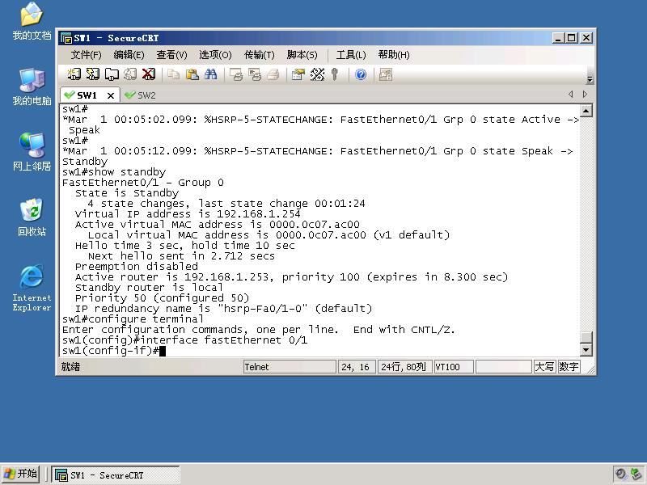Image resolution: width=647 pixels, height=485 pixels.
Task: Click the terminal scrollbar thumb
Action: pyautogui.click(x=586, y=337)
